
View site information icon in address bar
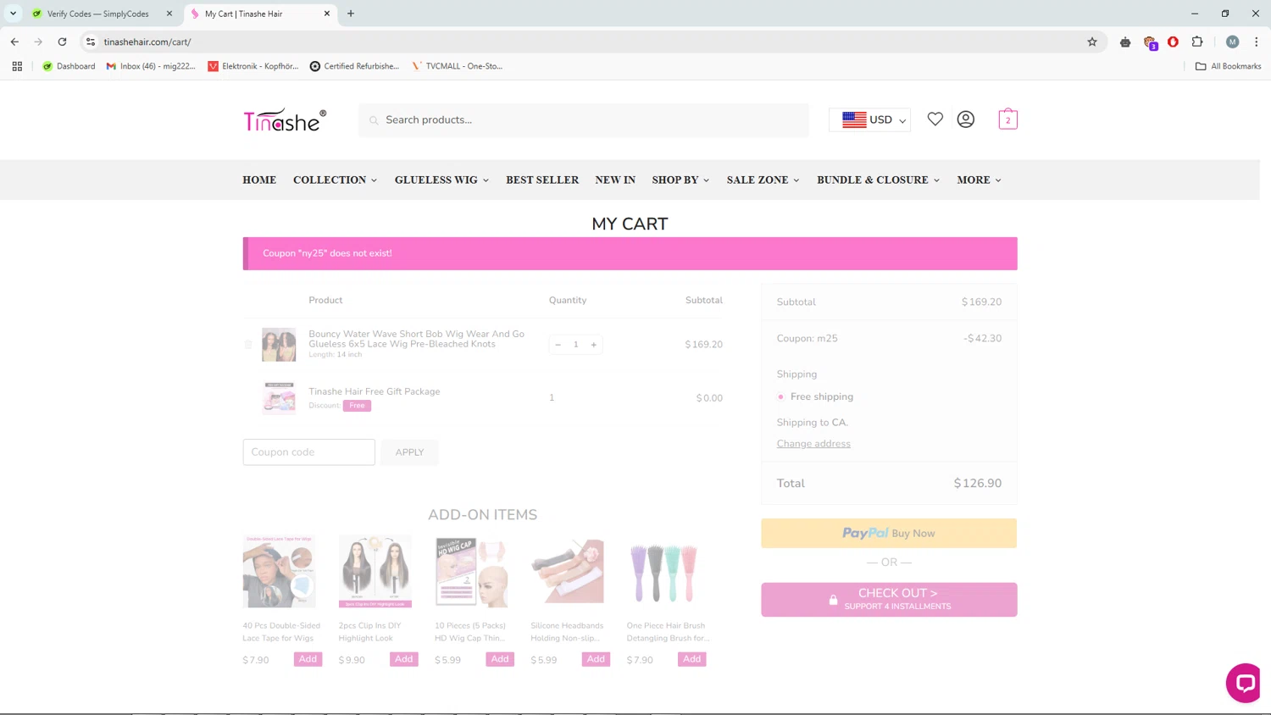[91, 42]
